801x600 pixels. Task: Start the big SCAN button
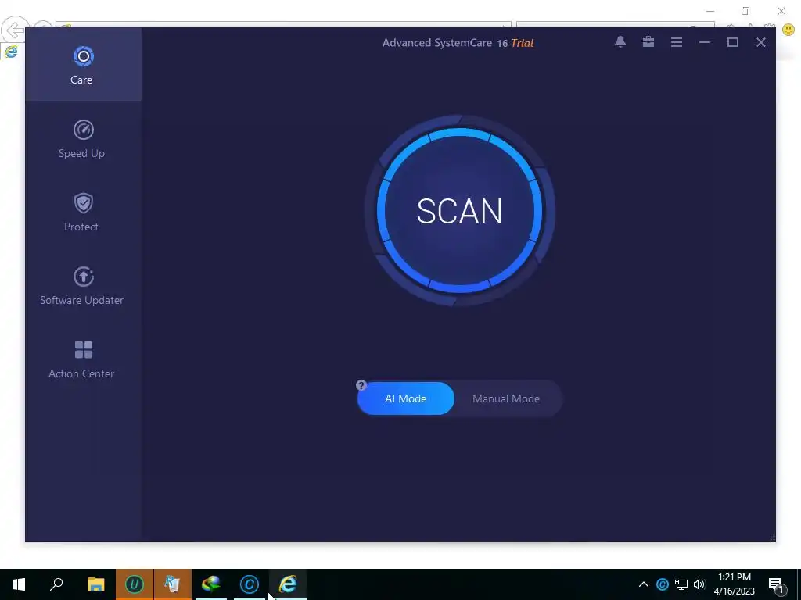click(x=459, y=211)
